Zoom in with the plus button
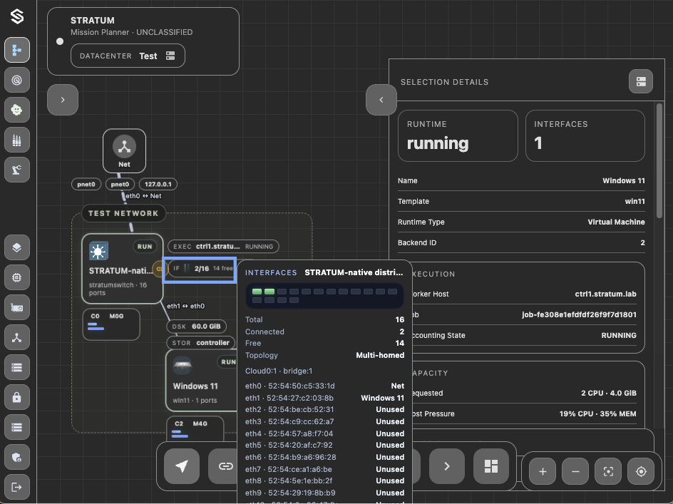673x504 pixels. pyautogui.click(x=543, y=471)
